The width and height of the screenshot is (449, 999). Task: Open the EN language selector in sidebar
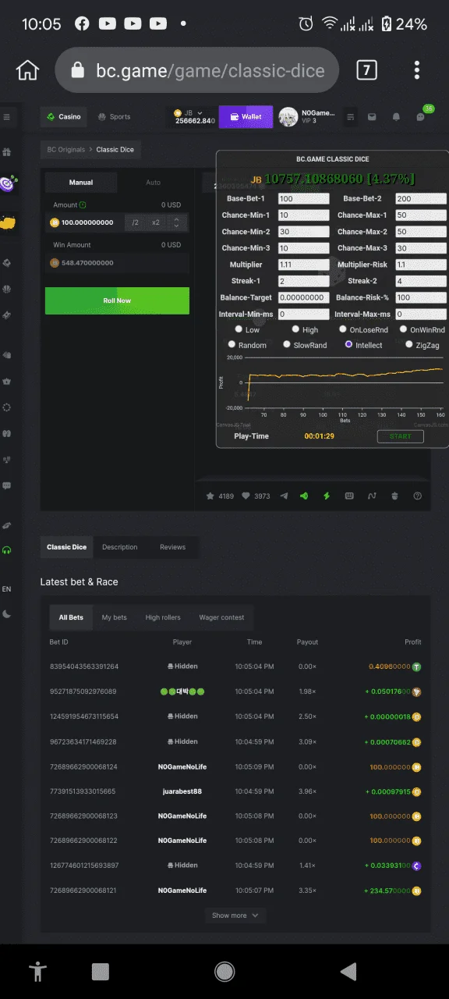[7, 588]
